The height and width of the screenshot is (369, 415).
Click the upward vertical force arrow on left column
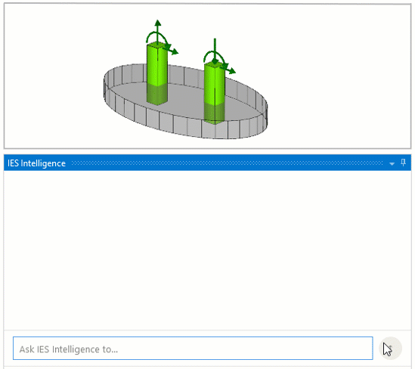click(158, 30)
